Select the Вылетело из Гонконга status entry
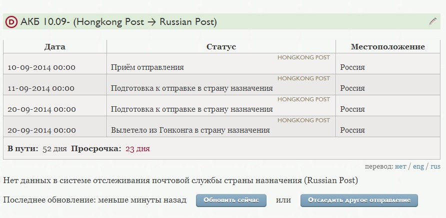Screen dimensions: 446x218 coord(190,130)
